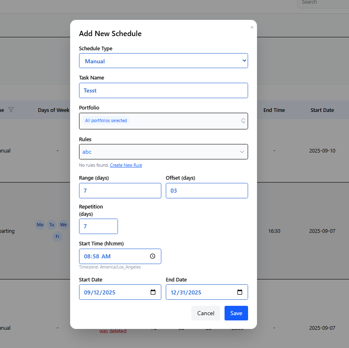Viewport: 349px width, 348px height.
Task: Click into the Task Name field
Action: point(163,90)
